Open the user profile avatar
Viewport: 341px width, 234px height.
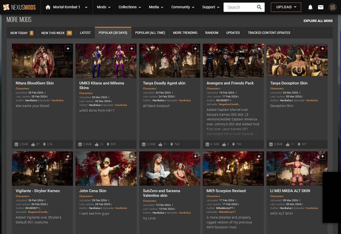coord(333,7)
